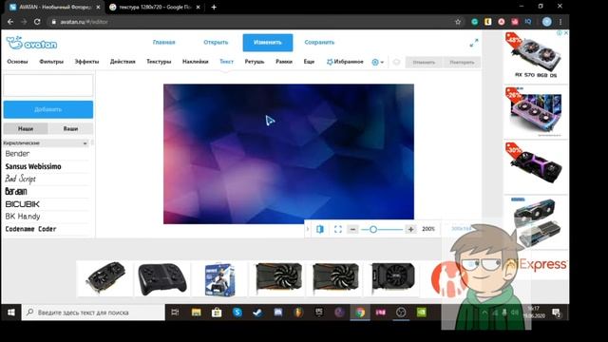
Task: Open Основы menu
Action: tap(17, 62)
